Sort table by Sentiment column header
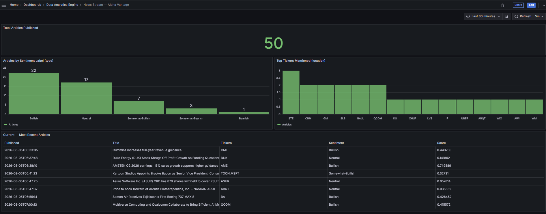The image size is (546, 214). 336,143
